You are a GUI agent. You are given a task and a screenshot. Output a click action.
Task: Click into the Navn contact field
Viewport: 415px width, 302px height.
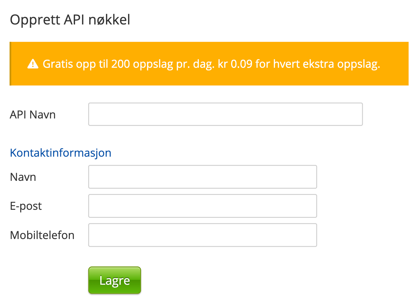click(x=202, y=177)
